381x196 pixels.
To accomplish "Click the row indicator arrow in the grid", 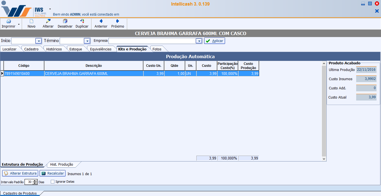I will coord(2,74).
